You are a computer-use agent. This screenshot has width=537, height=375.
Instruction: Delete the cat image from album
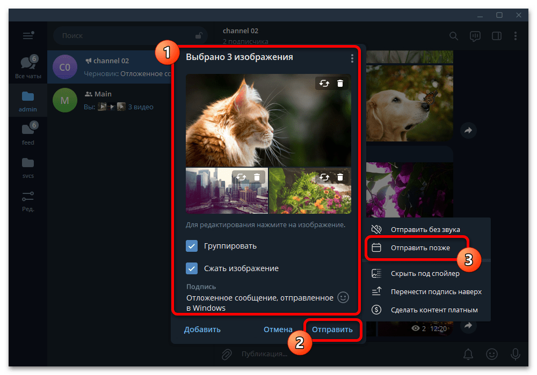(340, 84)
